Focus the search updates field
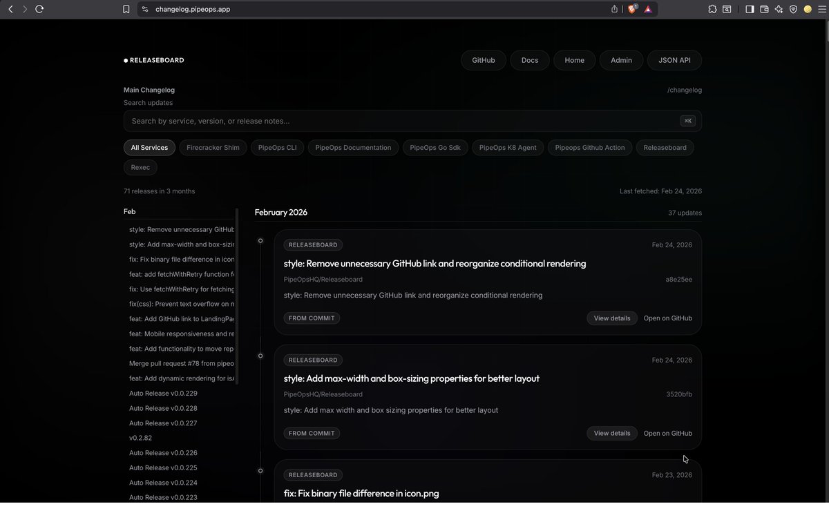Screen dimensions: 829x531 pos(412,121)
